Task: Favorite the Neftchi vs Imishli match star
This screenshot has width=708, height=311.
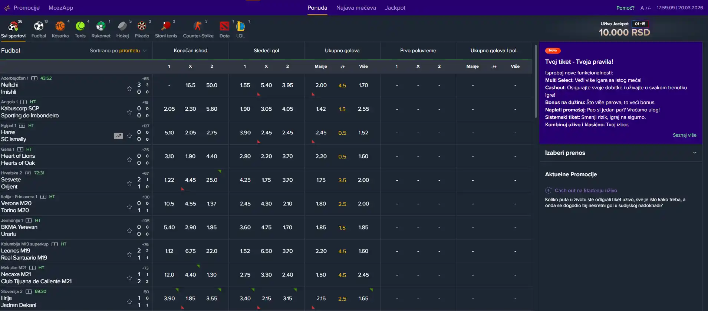Action: coord(129,88)
